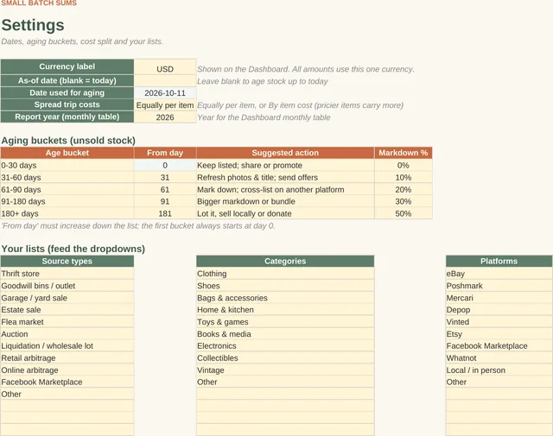553x436 pixels.
Task: Click the Platforms list header
Action: tap(499, 262)
